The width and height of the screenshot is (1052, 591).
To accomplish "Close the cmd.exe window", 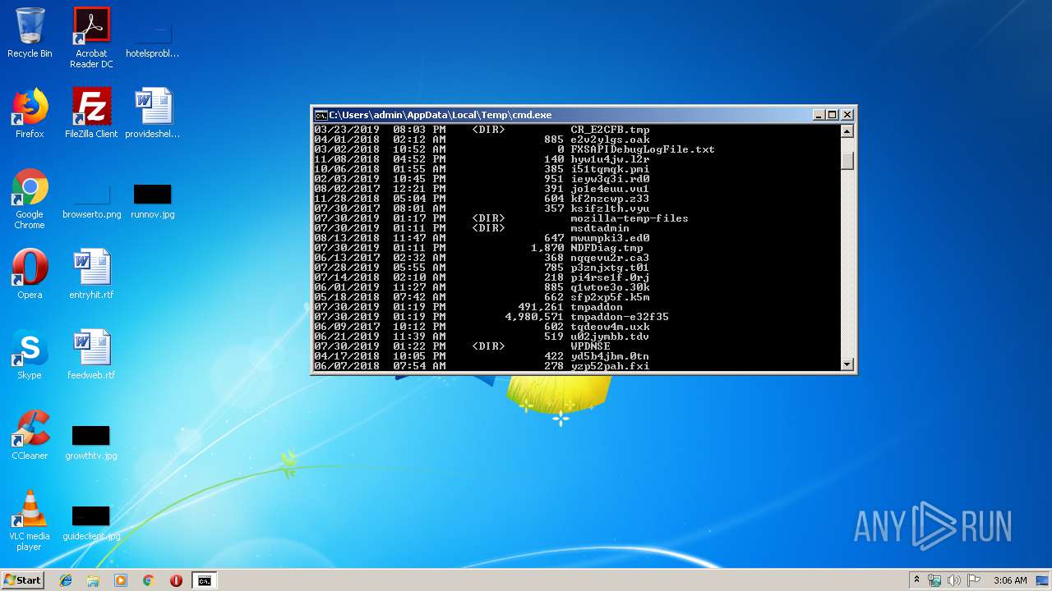I will (847, 115).
